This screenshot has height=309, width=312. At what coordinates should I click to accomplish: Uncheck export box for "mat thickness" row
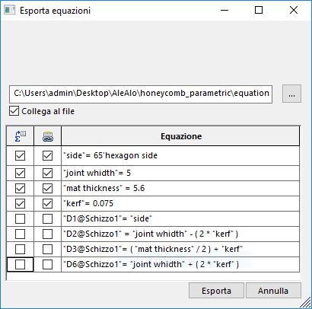(20, 189)
